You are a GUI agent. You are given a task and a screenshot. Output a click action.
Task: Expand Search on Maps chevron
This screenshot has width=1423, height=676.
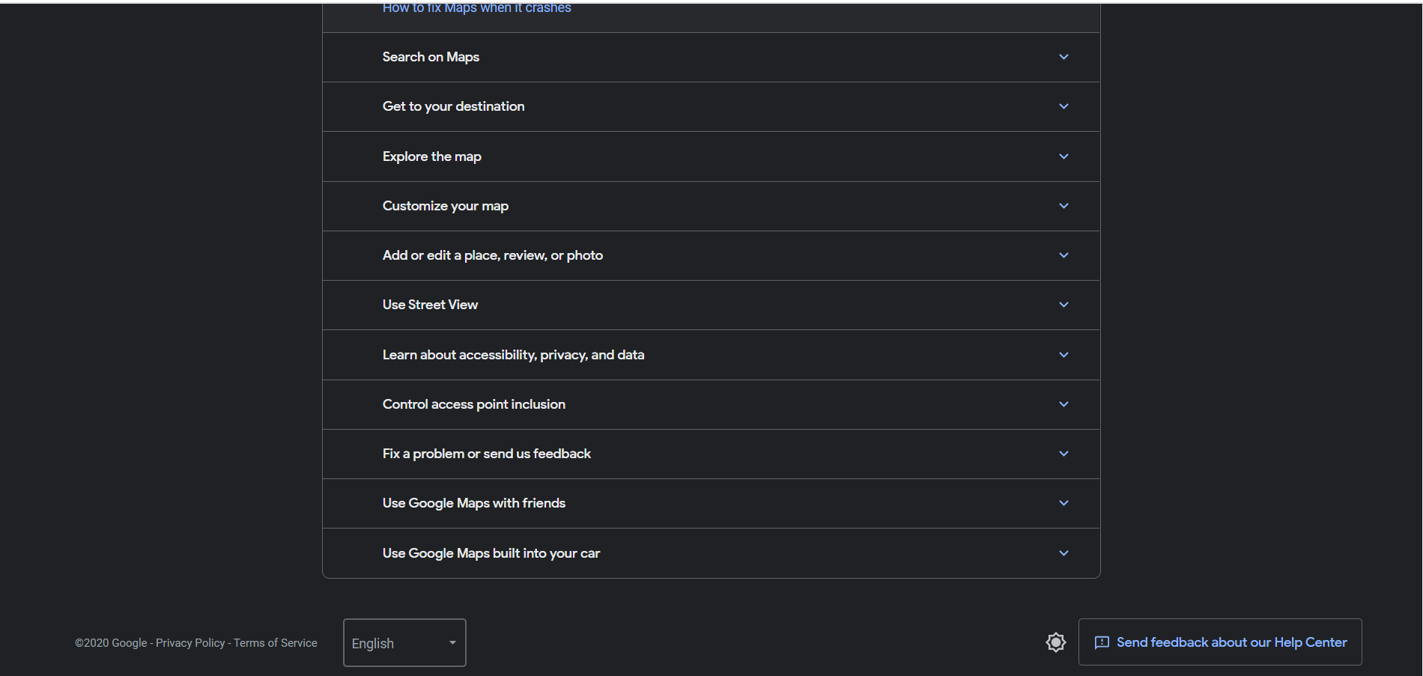click(x=1064, y=57)
